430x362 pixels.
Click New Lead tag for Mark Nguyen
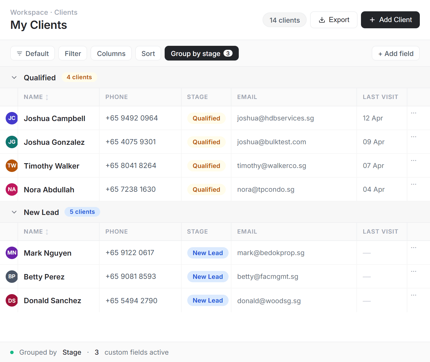[208, 253]
